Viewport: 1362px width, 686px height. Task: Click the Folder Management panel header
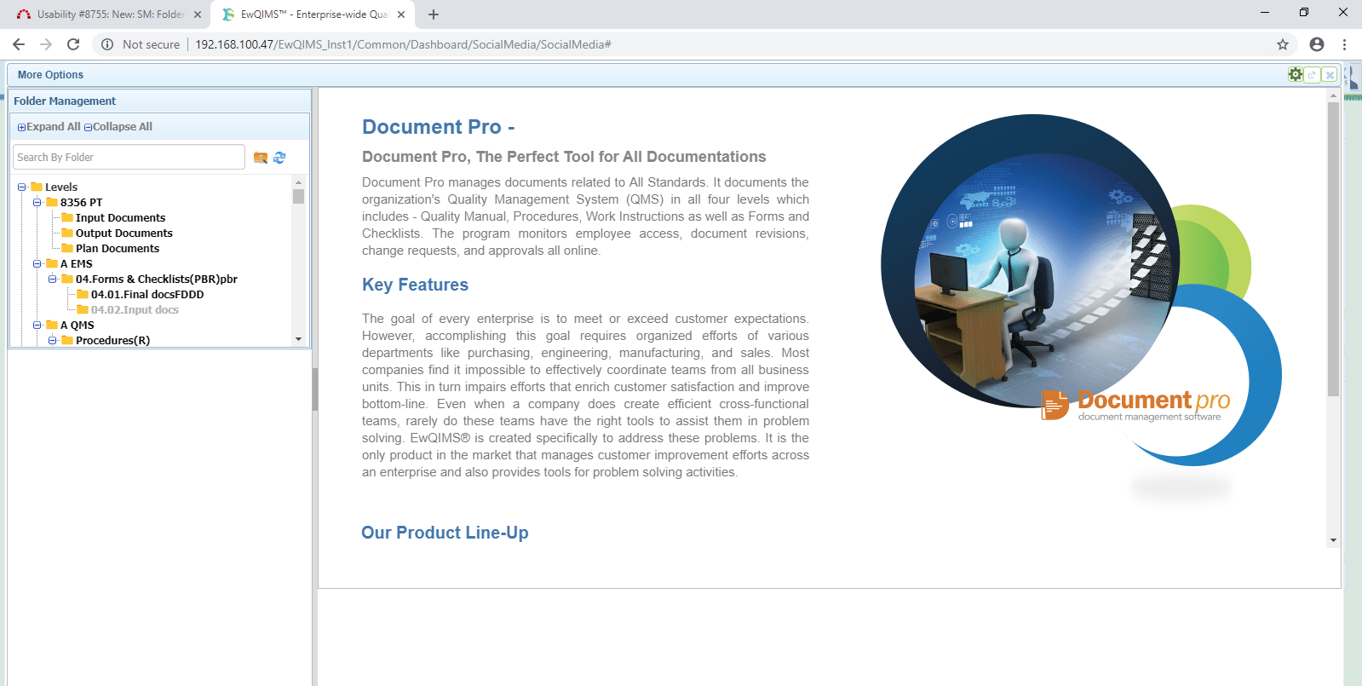point(159,101)
